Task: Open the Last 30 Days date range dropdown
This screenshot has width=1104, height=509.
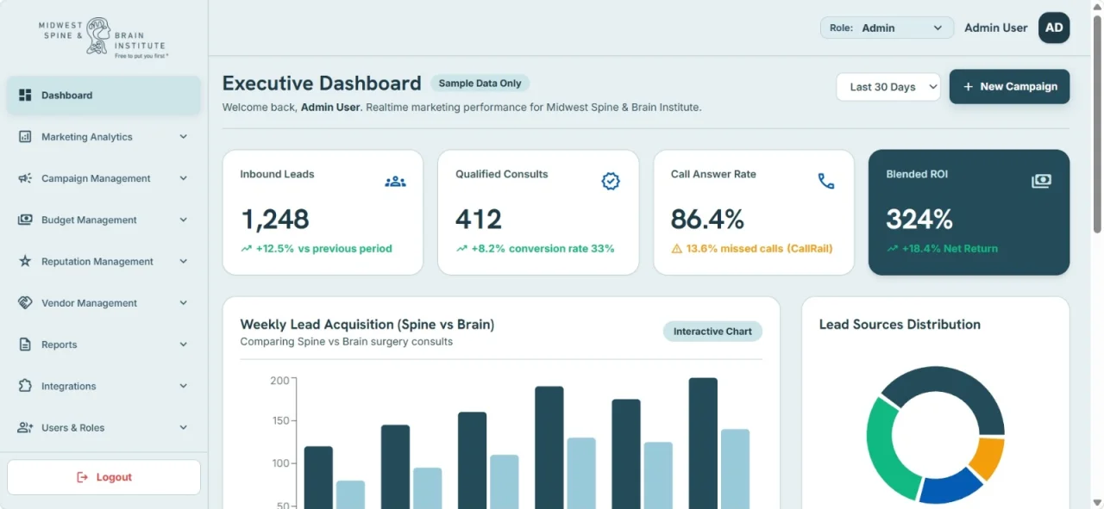Action: pyautogui.click(x=888, y=87)
